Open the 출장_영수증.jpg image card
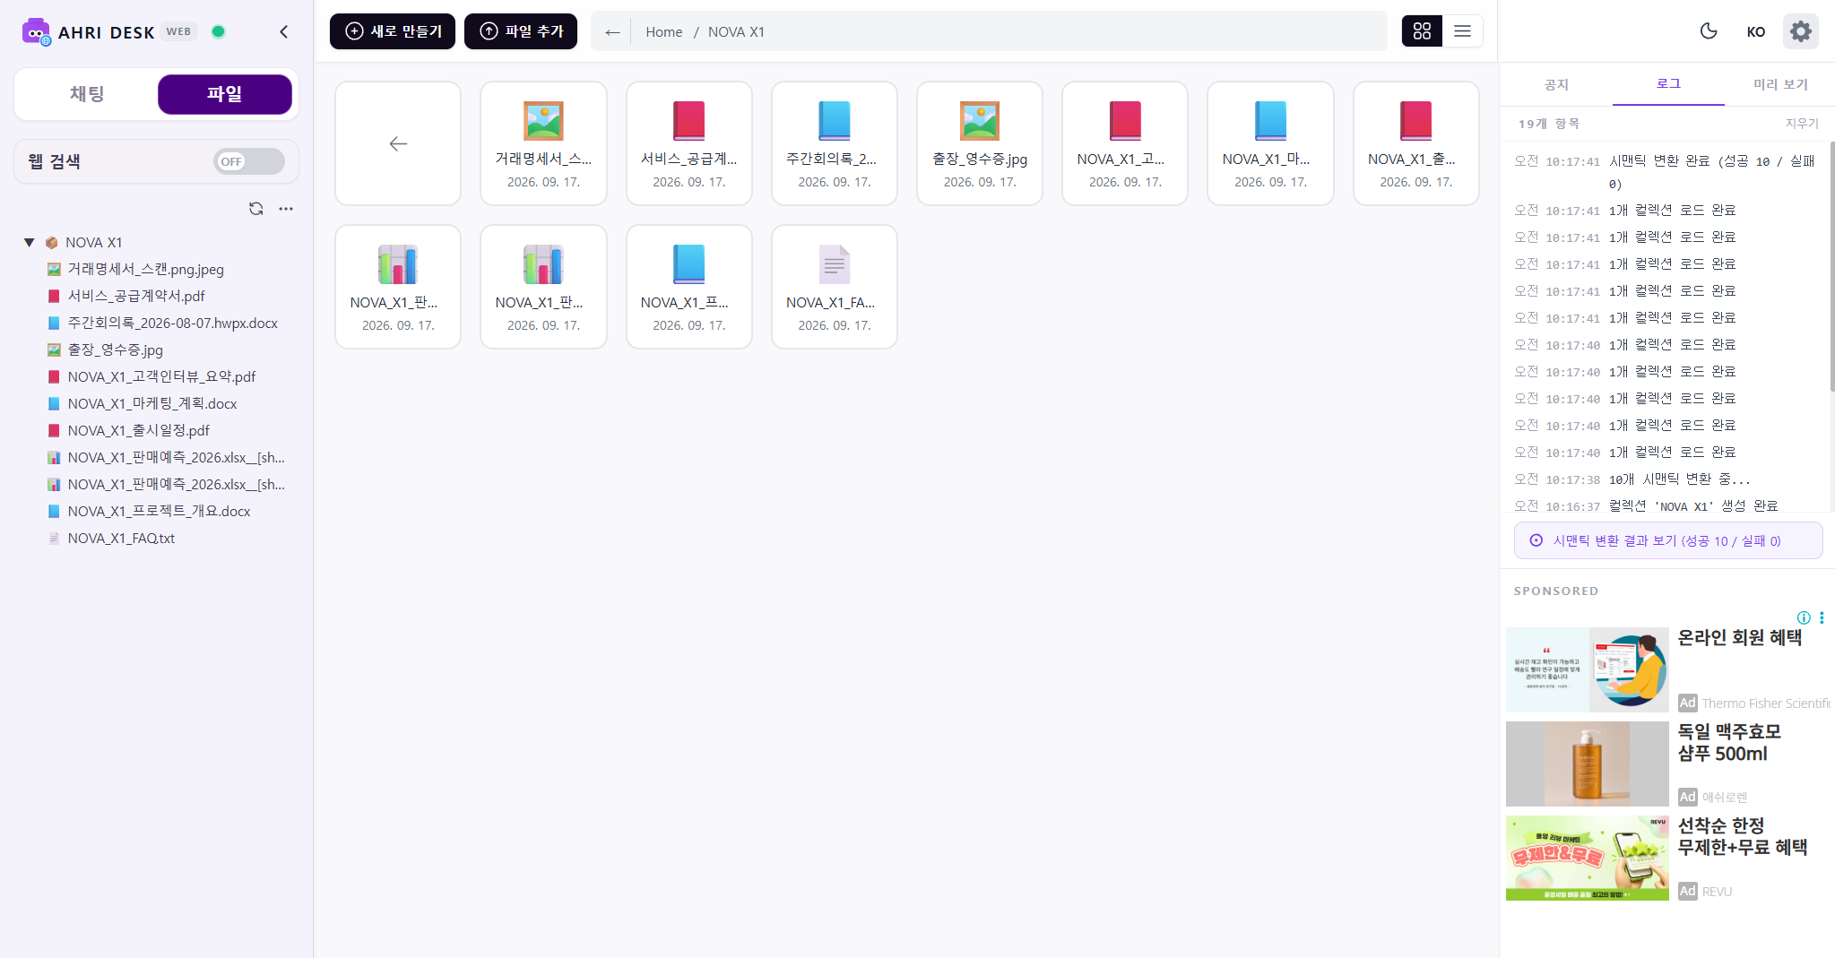The width and height of the screenshot is (1835, 958). (x=979, y=143)
